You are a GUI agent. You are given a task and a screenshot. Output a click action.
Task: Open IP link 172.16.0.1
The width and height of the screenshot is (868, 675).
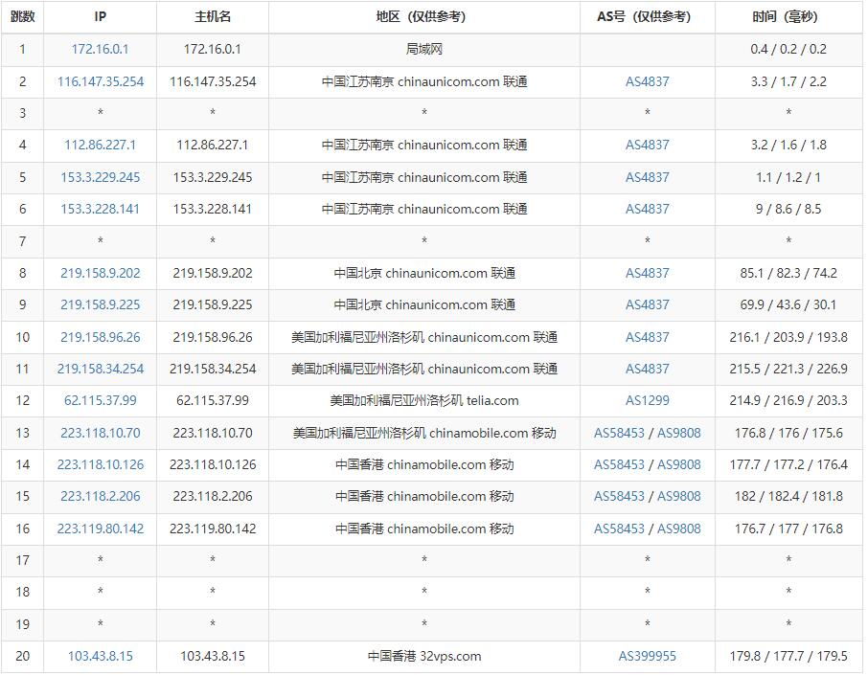100,49
